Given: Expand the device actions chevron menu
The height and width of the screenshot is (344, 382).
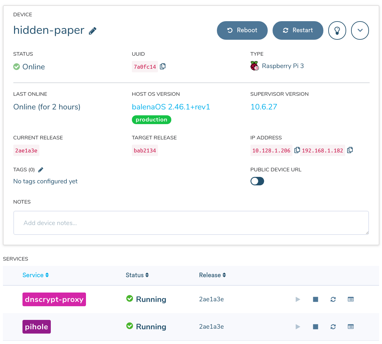Looking at the screenshot, I should click(360, 31).
